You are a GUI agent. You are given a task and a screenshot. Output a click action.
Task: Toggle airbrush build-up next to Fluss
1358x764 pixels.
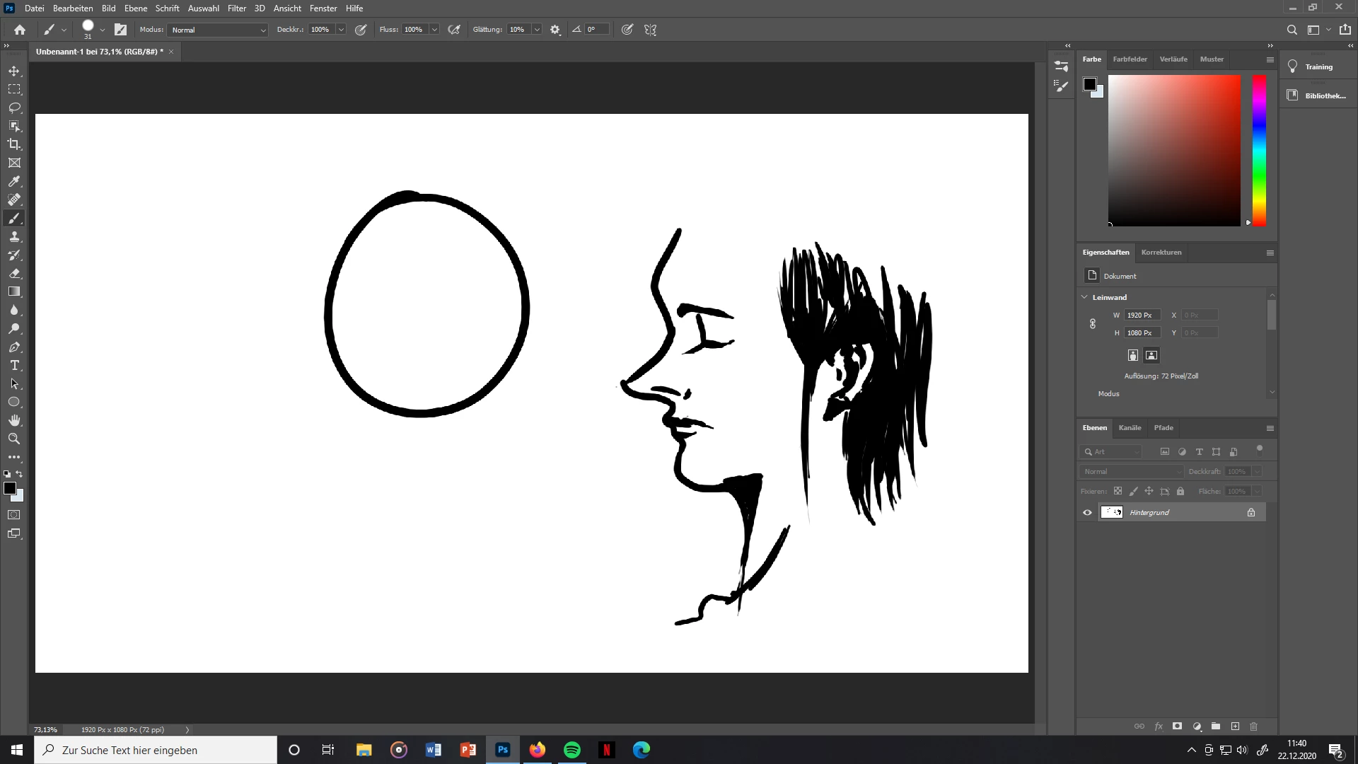pyautogui.click(x=454, y=30)
